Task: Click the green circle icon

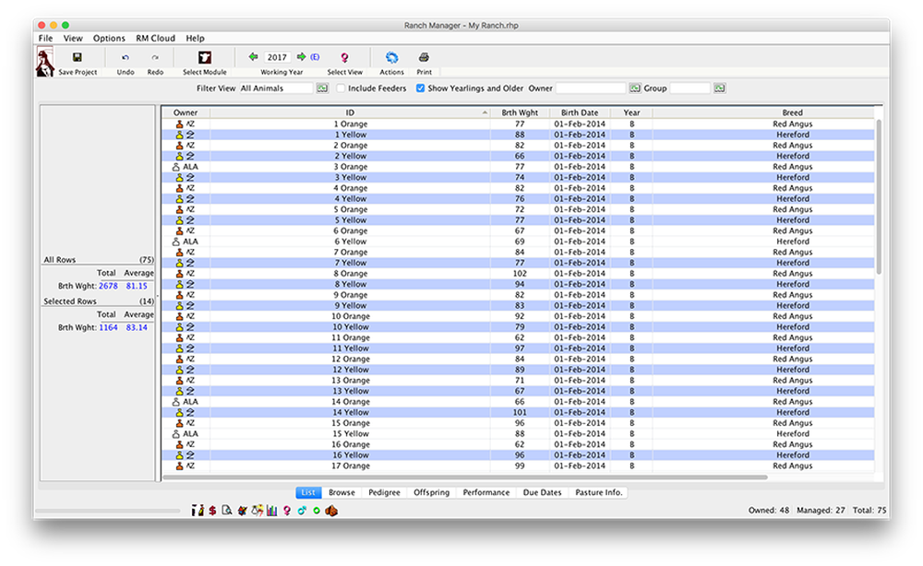Action: (317, 510)
